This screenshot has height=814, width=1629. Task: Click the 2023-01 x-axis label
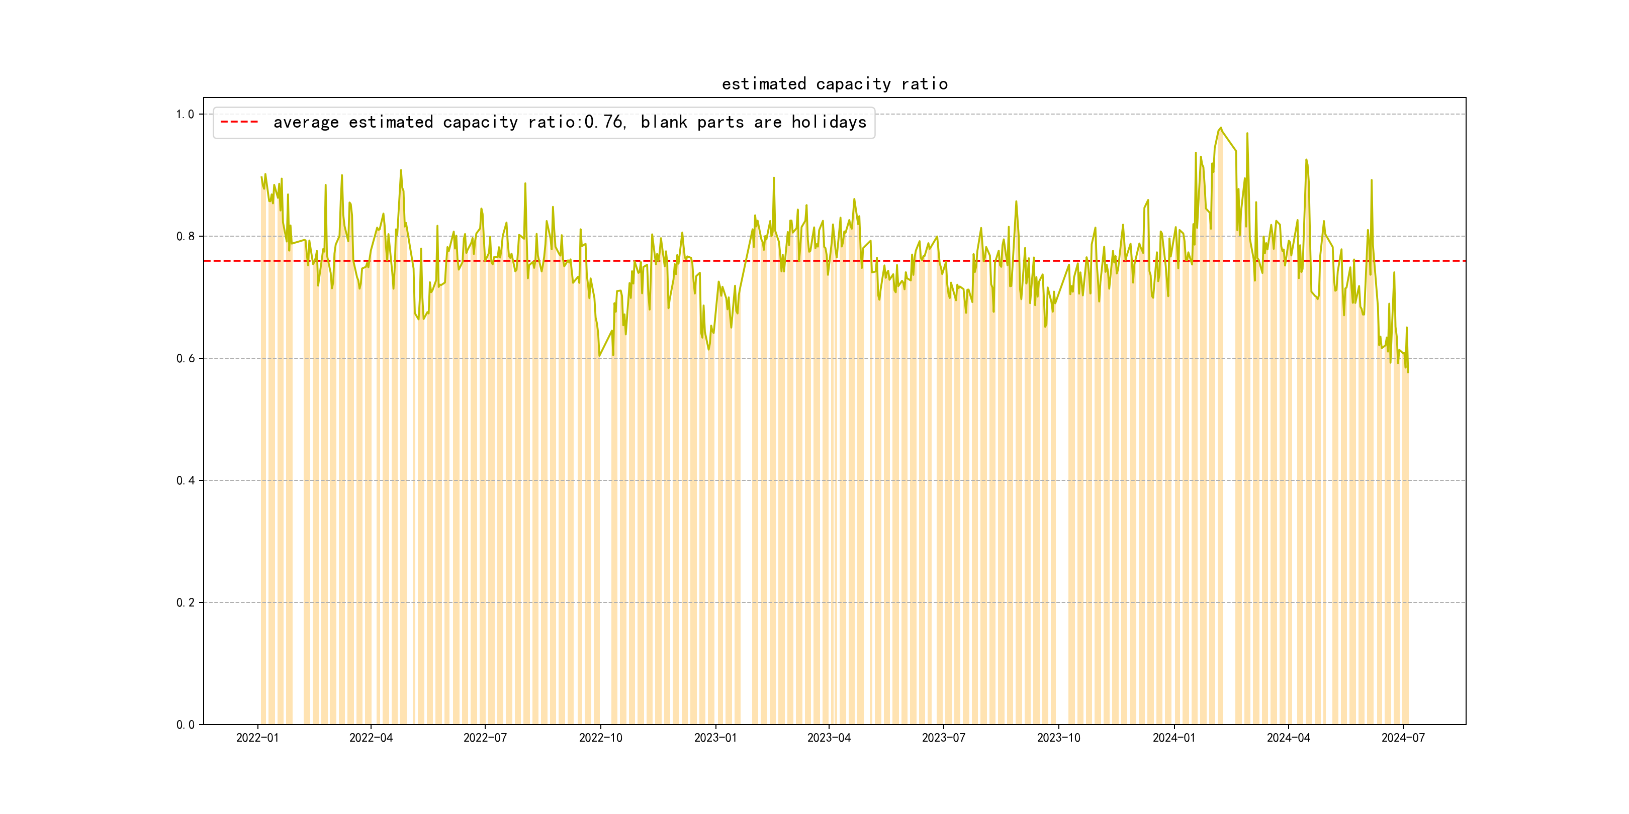pyautogui.click(x=715, y=738)
